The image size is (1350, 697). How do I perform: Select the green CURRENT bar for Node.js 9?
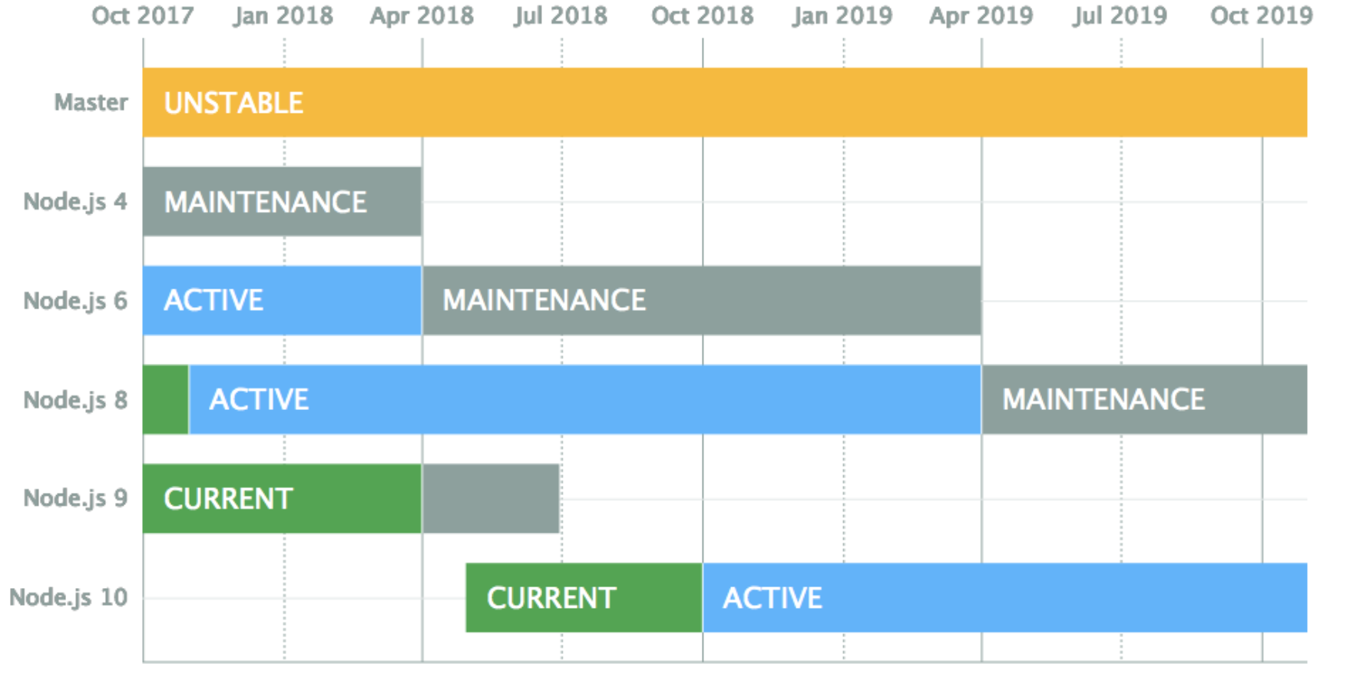(282, 499)
